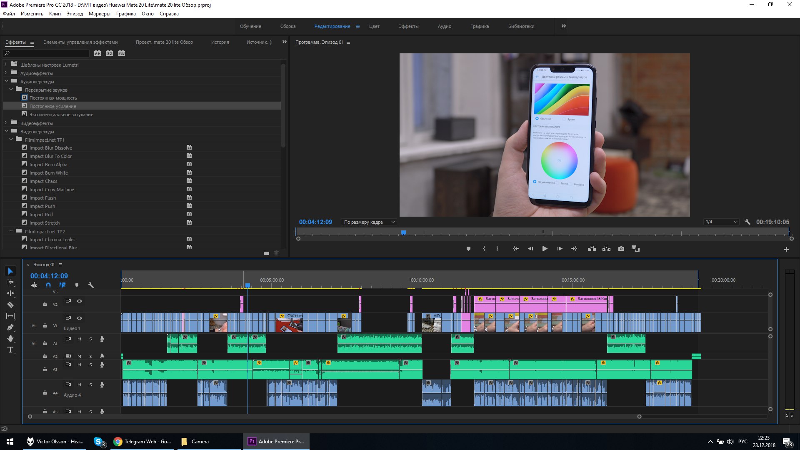Viewport: 800px width, 450px height.
Task: Click Mark In button
Action: coord(484,249)
